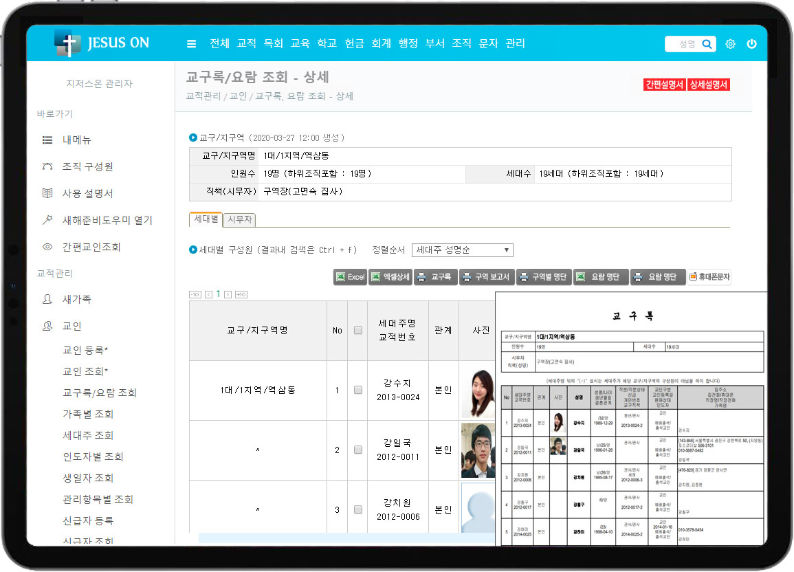Open the 간편설명서 red button

click(x=663, y=85)
